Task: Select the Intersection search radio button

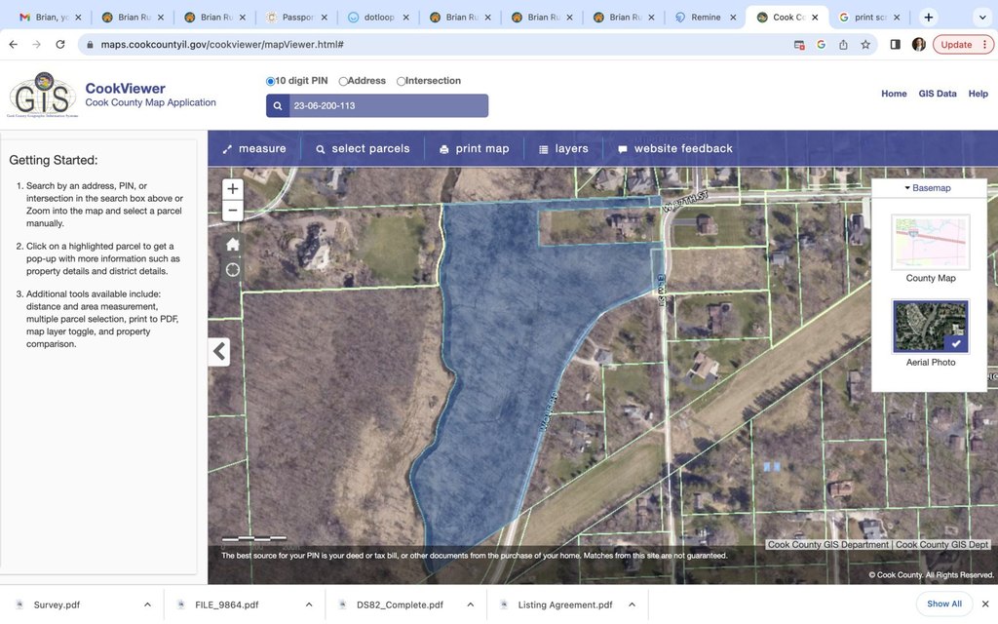Action: (x=402, y=82)
